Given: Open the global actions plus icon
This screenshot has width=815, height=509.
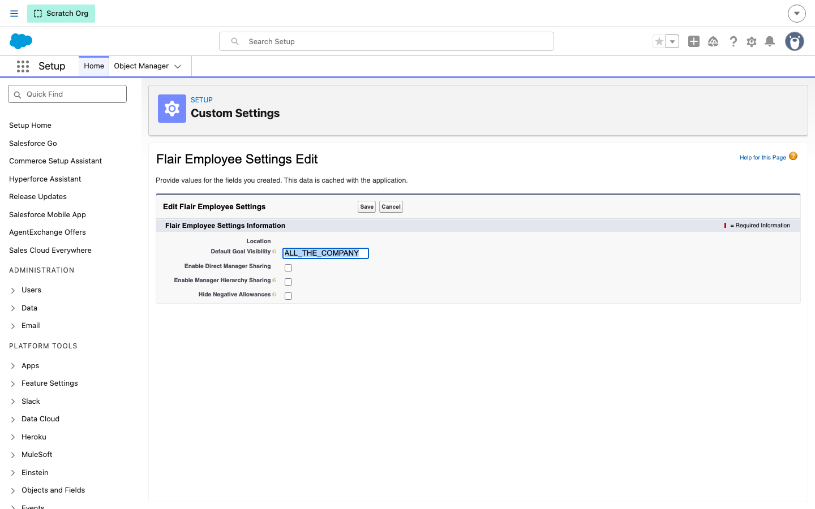Looking at the screenshot, I should coord(694,41).
